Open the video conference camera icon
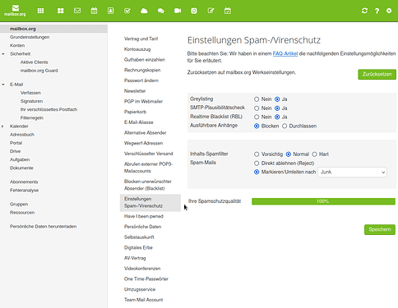398x308 pixels. 178,11
